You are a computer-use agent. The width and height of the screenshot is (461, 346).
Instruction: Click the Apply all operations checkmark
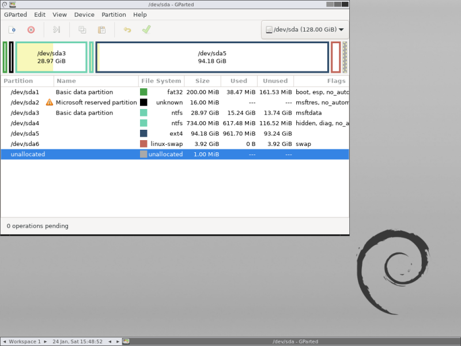(146, 29)
